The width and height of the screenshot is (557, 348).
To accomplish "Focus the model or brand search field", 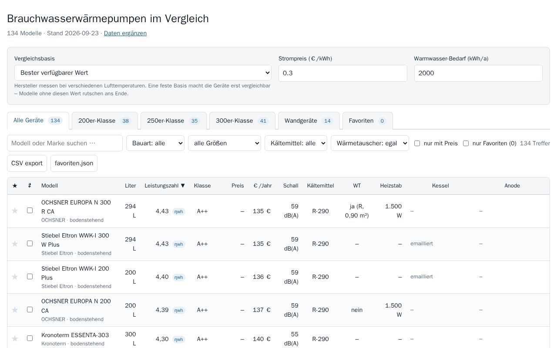I will click(x=65, y=143).
